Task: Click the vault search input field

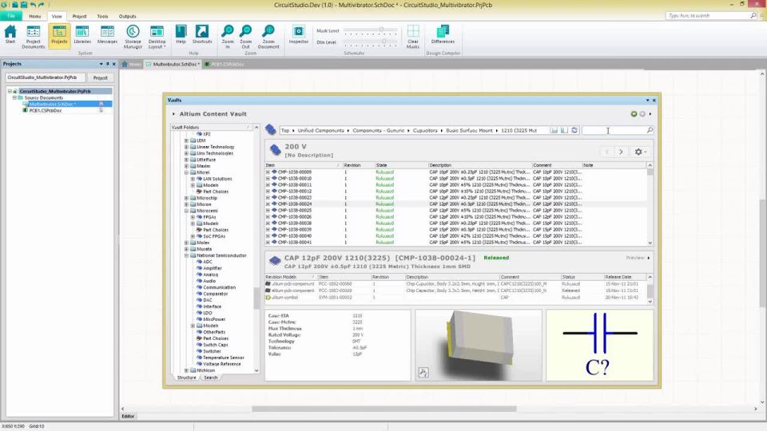Action: pyautogui.click(x=614, y=130)
